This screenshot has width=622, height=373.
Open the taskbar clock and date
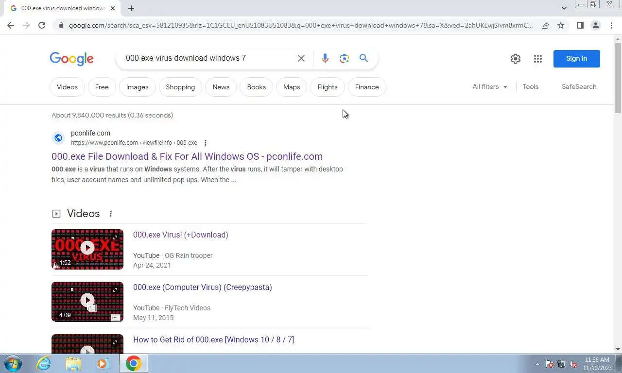[597, 364]
